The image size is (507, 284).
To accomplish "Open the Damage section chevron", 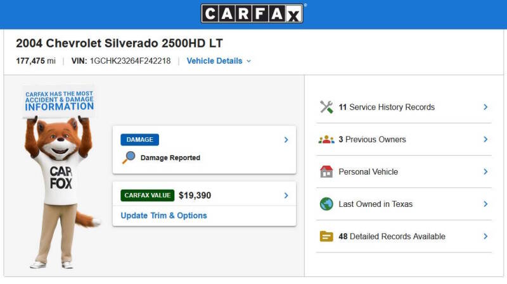I will 286,140.
